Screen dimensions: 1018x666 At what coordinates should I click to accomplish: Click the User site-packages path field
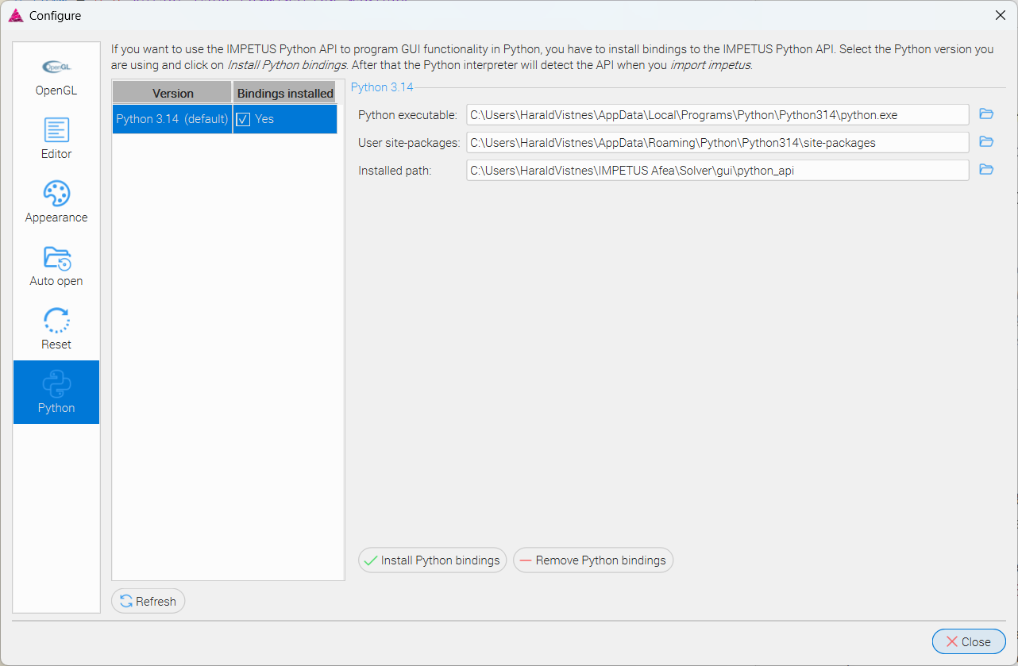point(717,142)
